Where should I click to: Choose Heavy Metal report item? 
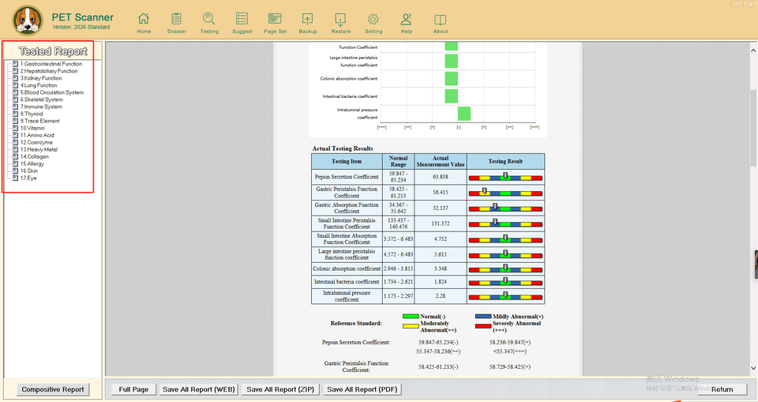(39, 149)
